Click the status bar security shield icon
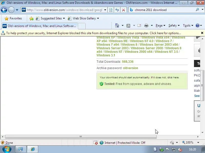The image size is (205, 153). pos(3,143)
